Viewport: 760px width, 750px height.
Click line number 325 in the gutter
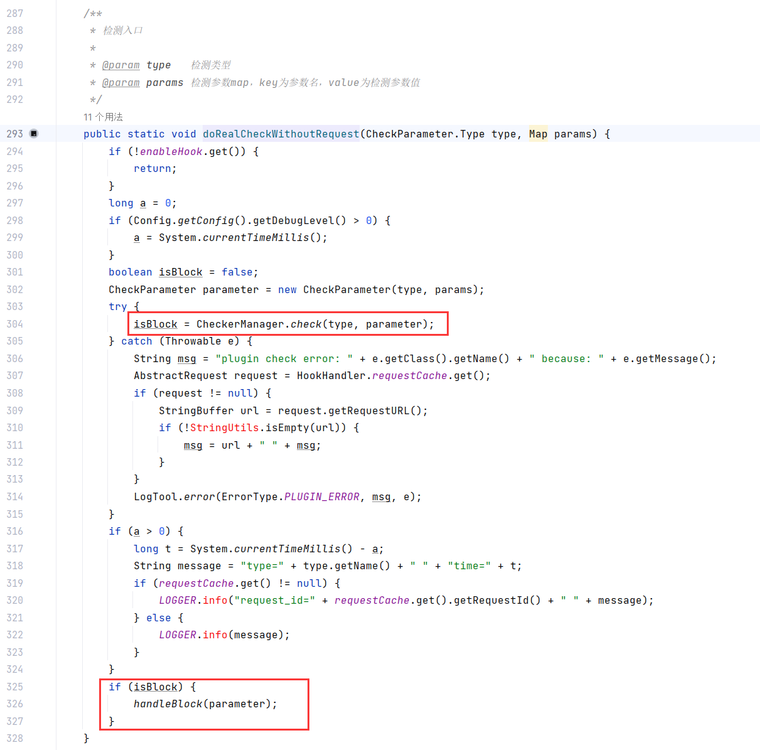14,687
